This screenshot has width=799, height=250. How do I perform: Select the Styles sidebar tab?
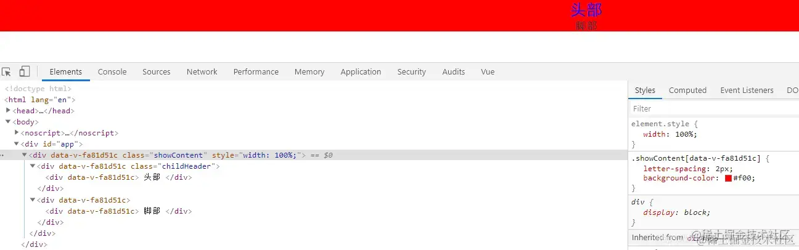[645, 91]
